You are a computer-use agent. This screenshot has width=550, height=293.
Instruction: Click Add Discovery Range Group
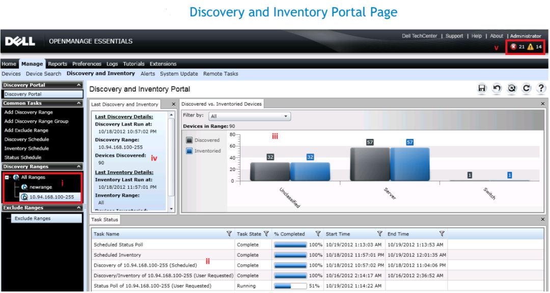coord(36,121)
